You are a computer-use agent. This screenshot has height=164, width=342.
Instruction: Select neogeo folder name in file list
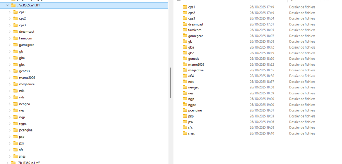pyautogui.click(x=194, y=87)
